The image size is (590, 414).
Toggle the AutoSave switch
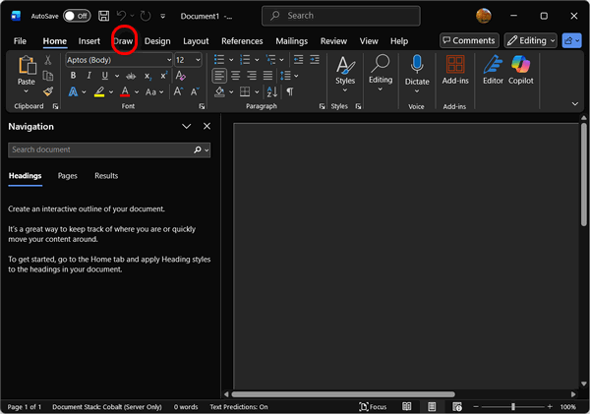(77, 16)
